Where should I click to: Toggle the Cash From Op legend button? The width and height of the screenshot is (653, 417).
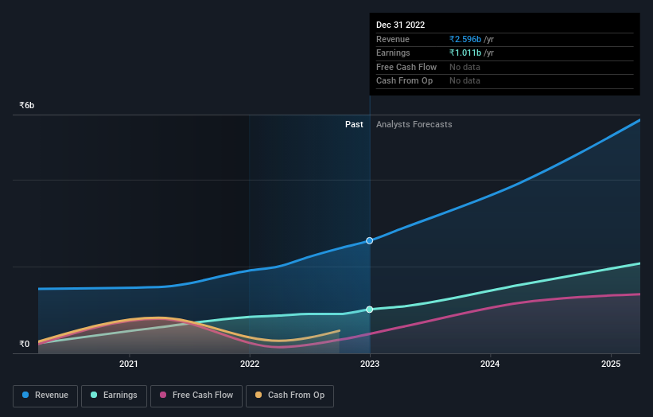[x=290, y=396]
